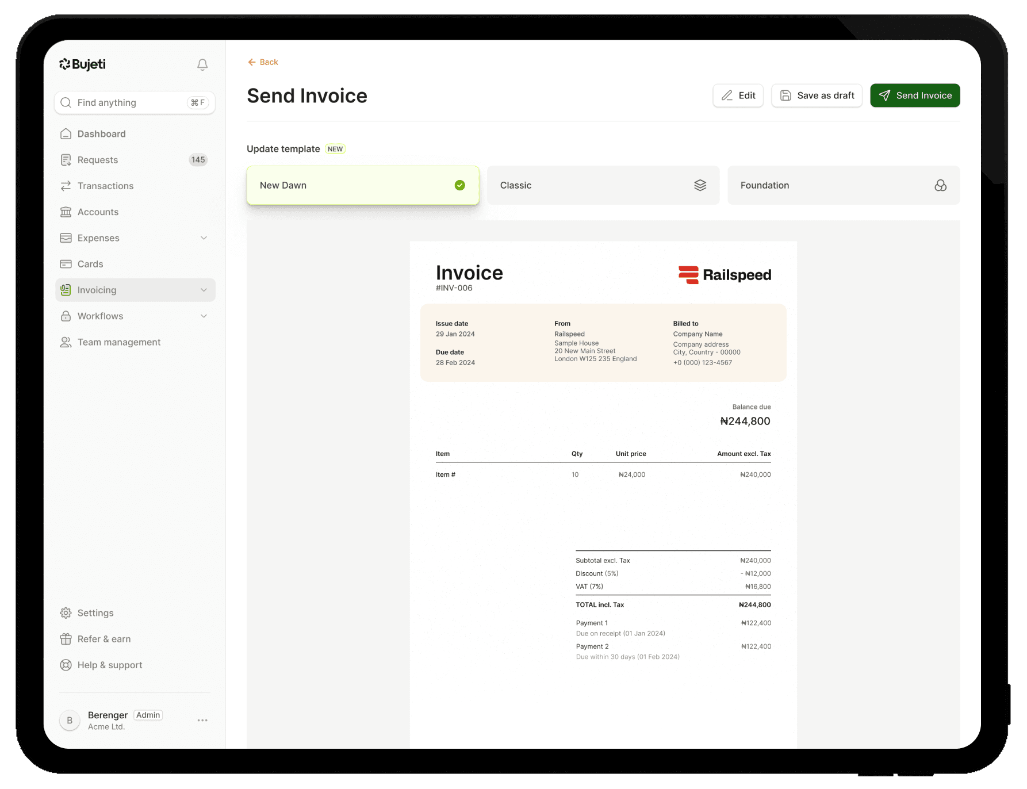Click the Berenger avatar
Image resolution: width=1027 pixels, height=789 pixels.
tap(70, 720)
